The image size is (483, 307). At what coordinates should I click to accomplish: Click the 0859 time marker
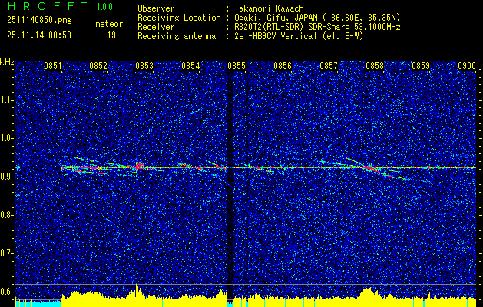click(421, 65)
